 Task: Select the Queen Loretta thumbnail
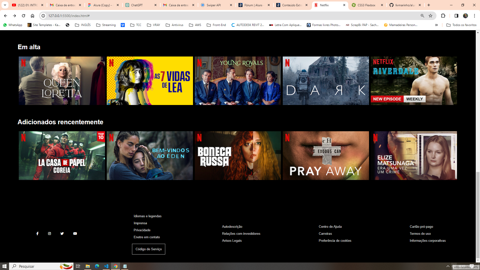pyautogui.click(x=62, y=81)
